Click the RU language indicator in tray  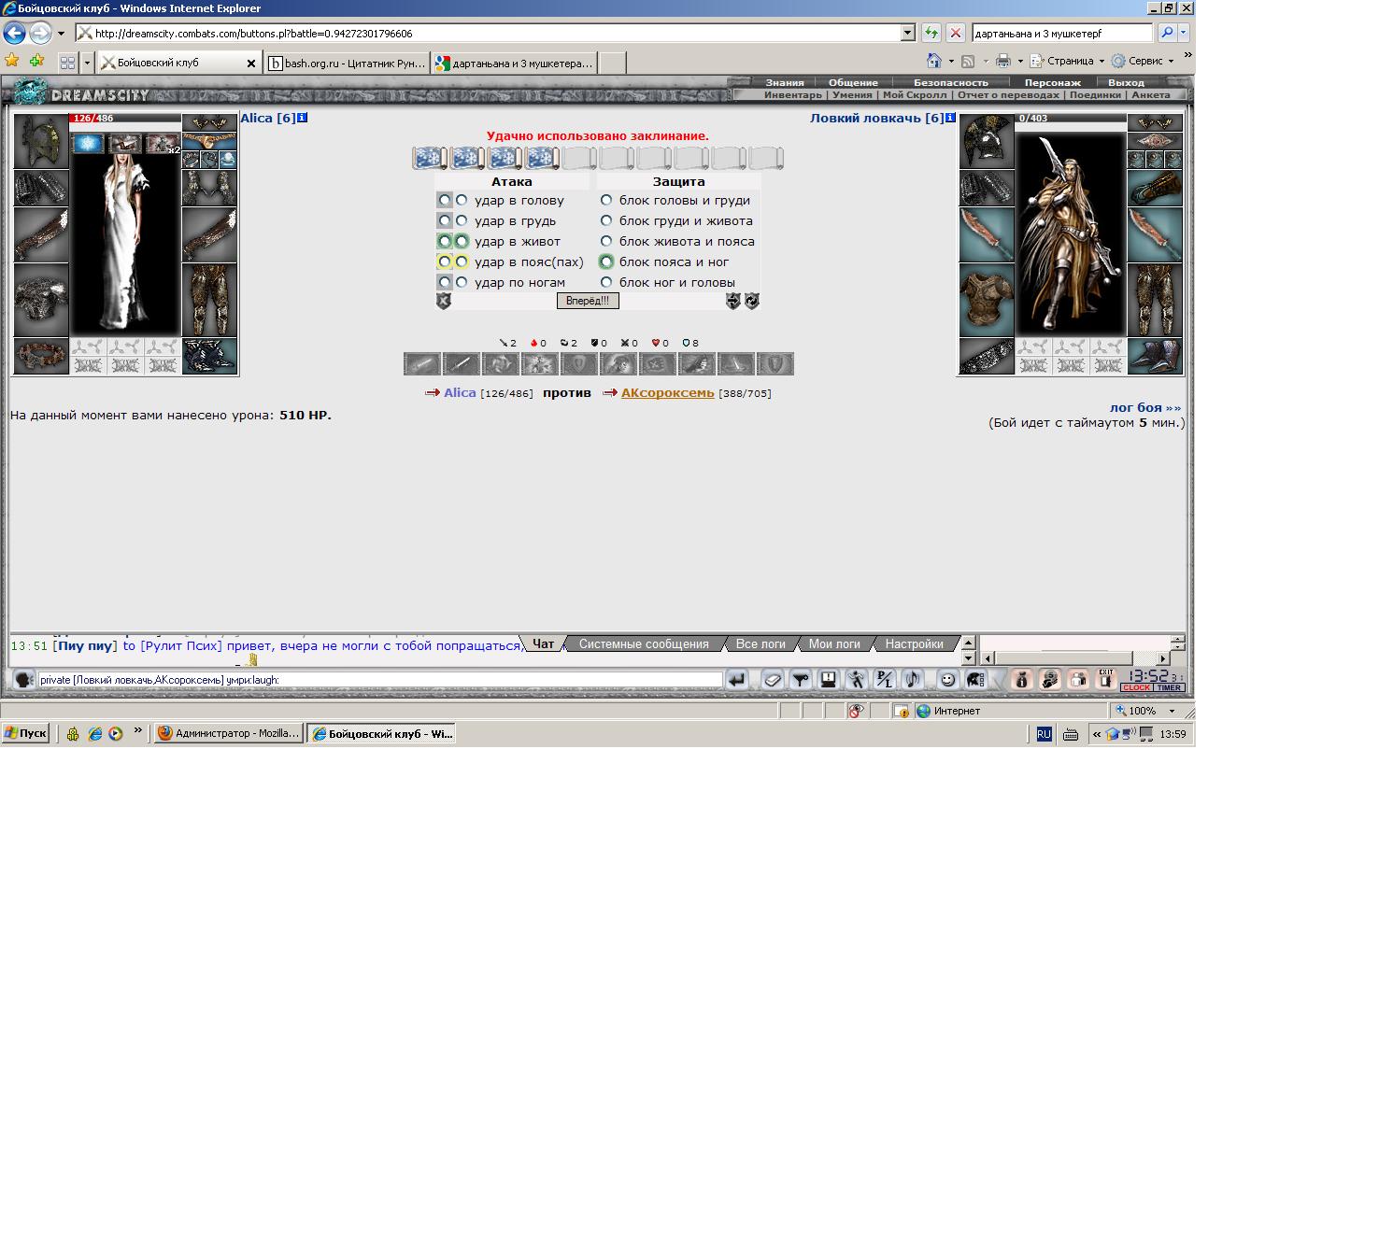[x=1044, y=734]
